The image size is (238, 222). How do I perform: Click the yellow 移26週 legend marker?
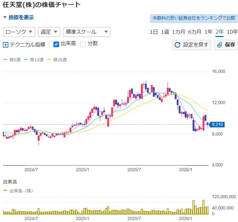49,60
